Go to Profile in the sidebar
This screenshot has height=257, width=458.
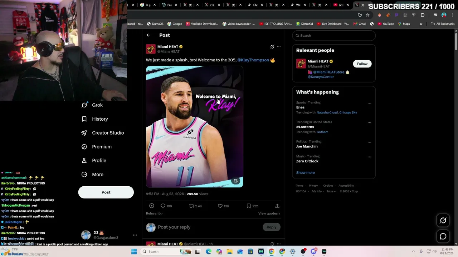pyautogui.click(x=93, y=161)
